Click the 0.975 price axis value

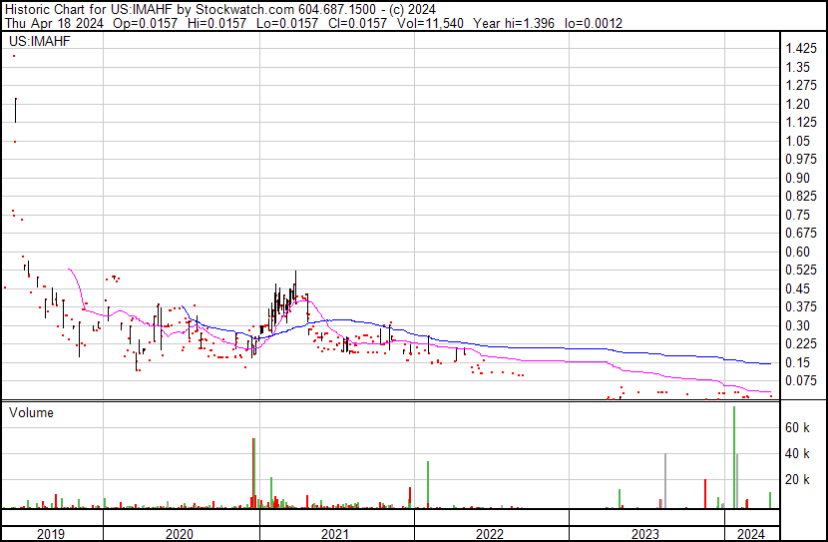801,159
